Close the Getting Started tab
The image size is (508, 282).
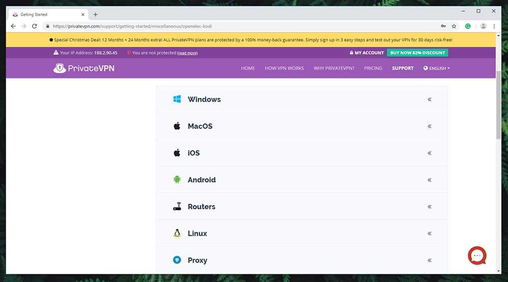[83, 15]
